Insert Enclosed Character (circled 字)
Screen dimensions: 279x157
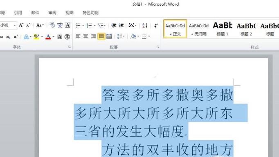click(x=67, y=37)
